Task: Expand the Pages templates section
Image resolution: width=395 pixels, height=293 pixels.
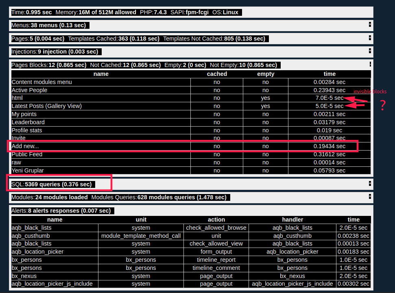Action: pyautogui.click(x=369, y=38)
